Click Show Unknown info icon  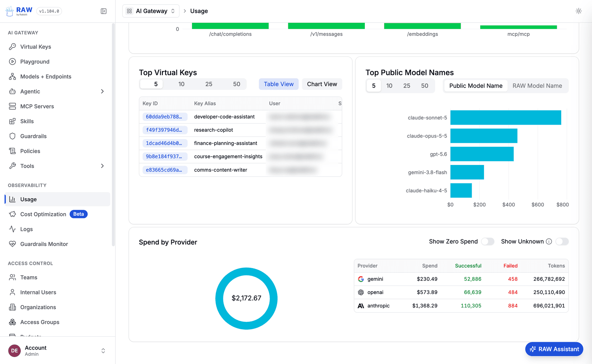(549, 242)
